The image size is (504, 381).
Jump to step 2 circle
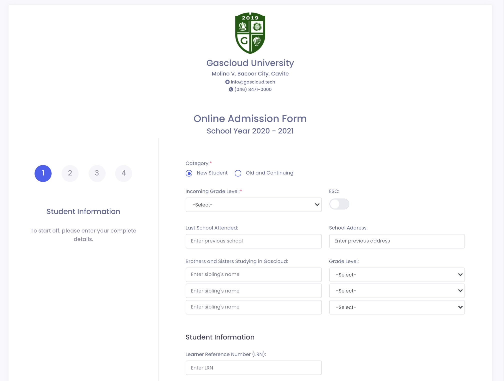(x=70, y=173)
